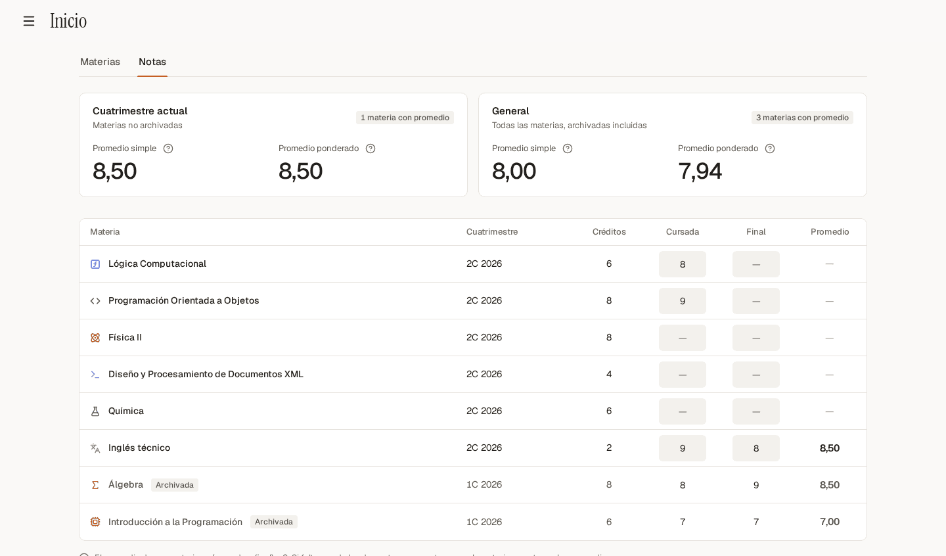Click the atom icon beside Física II
This screenshot has height=556, width=946.
(95, 338)
